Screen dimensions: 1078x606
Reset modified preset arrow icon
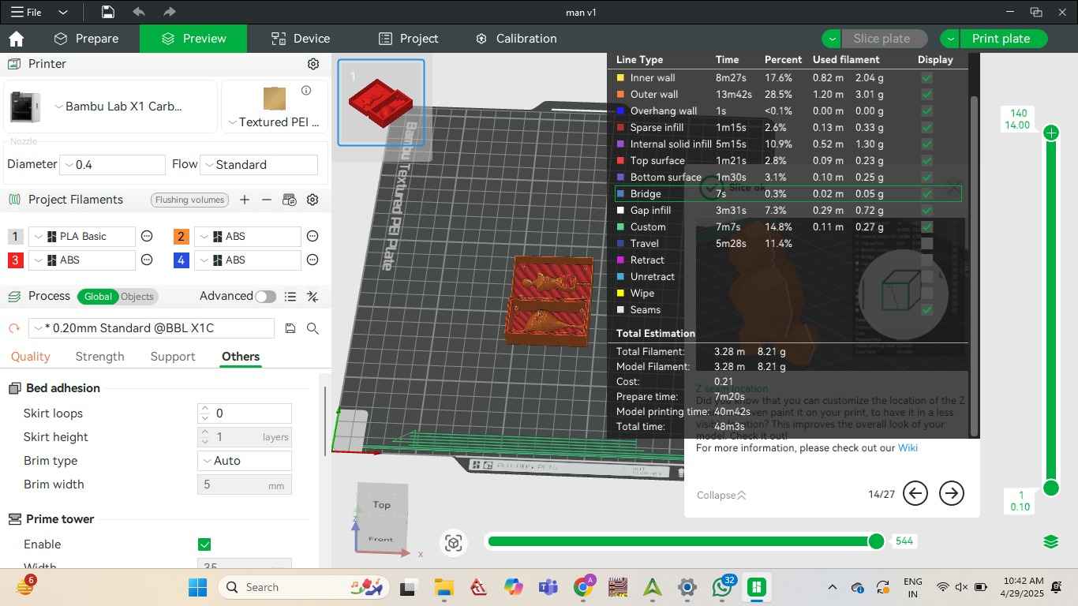13,328
